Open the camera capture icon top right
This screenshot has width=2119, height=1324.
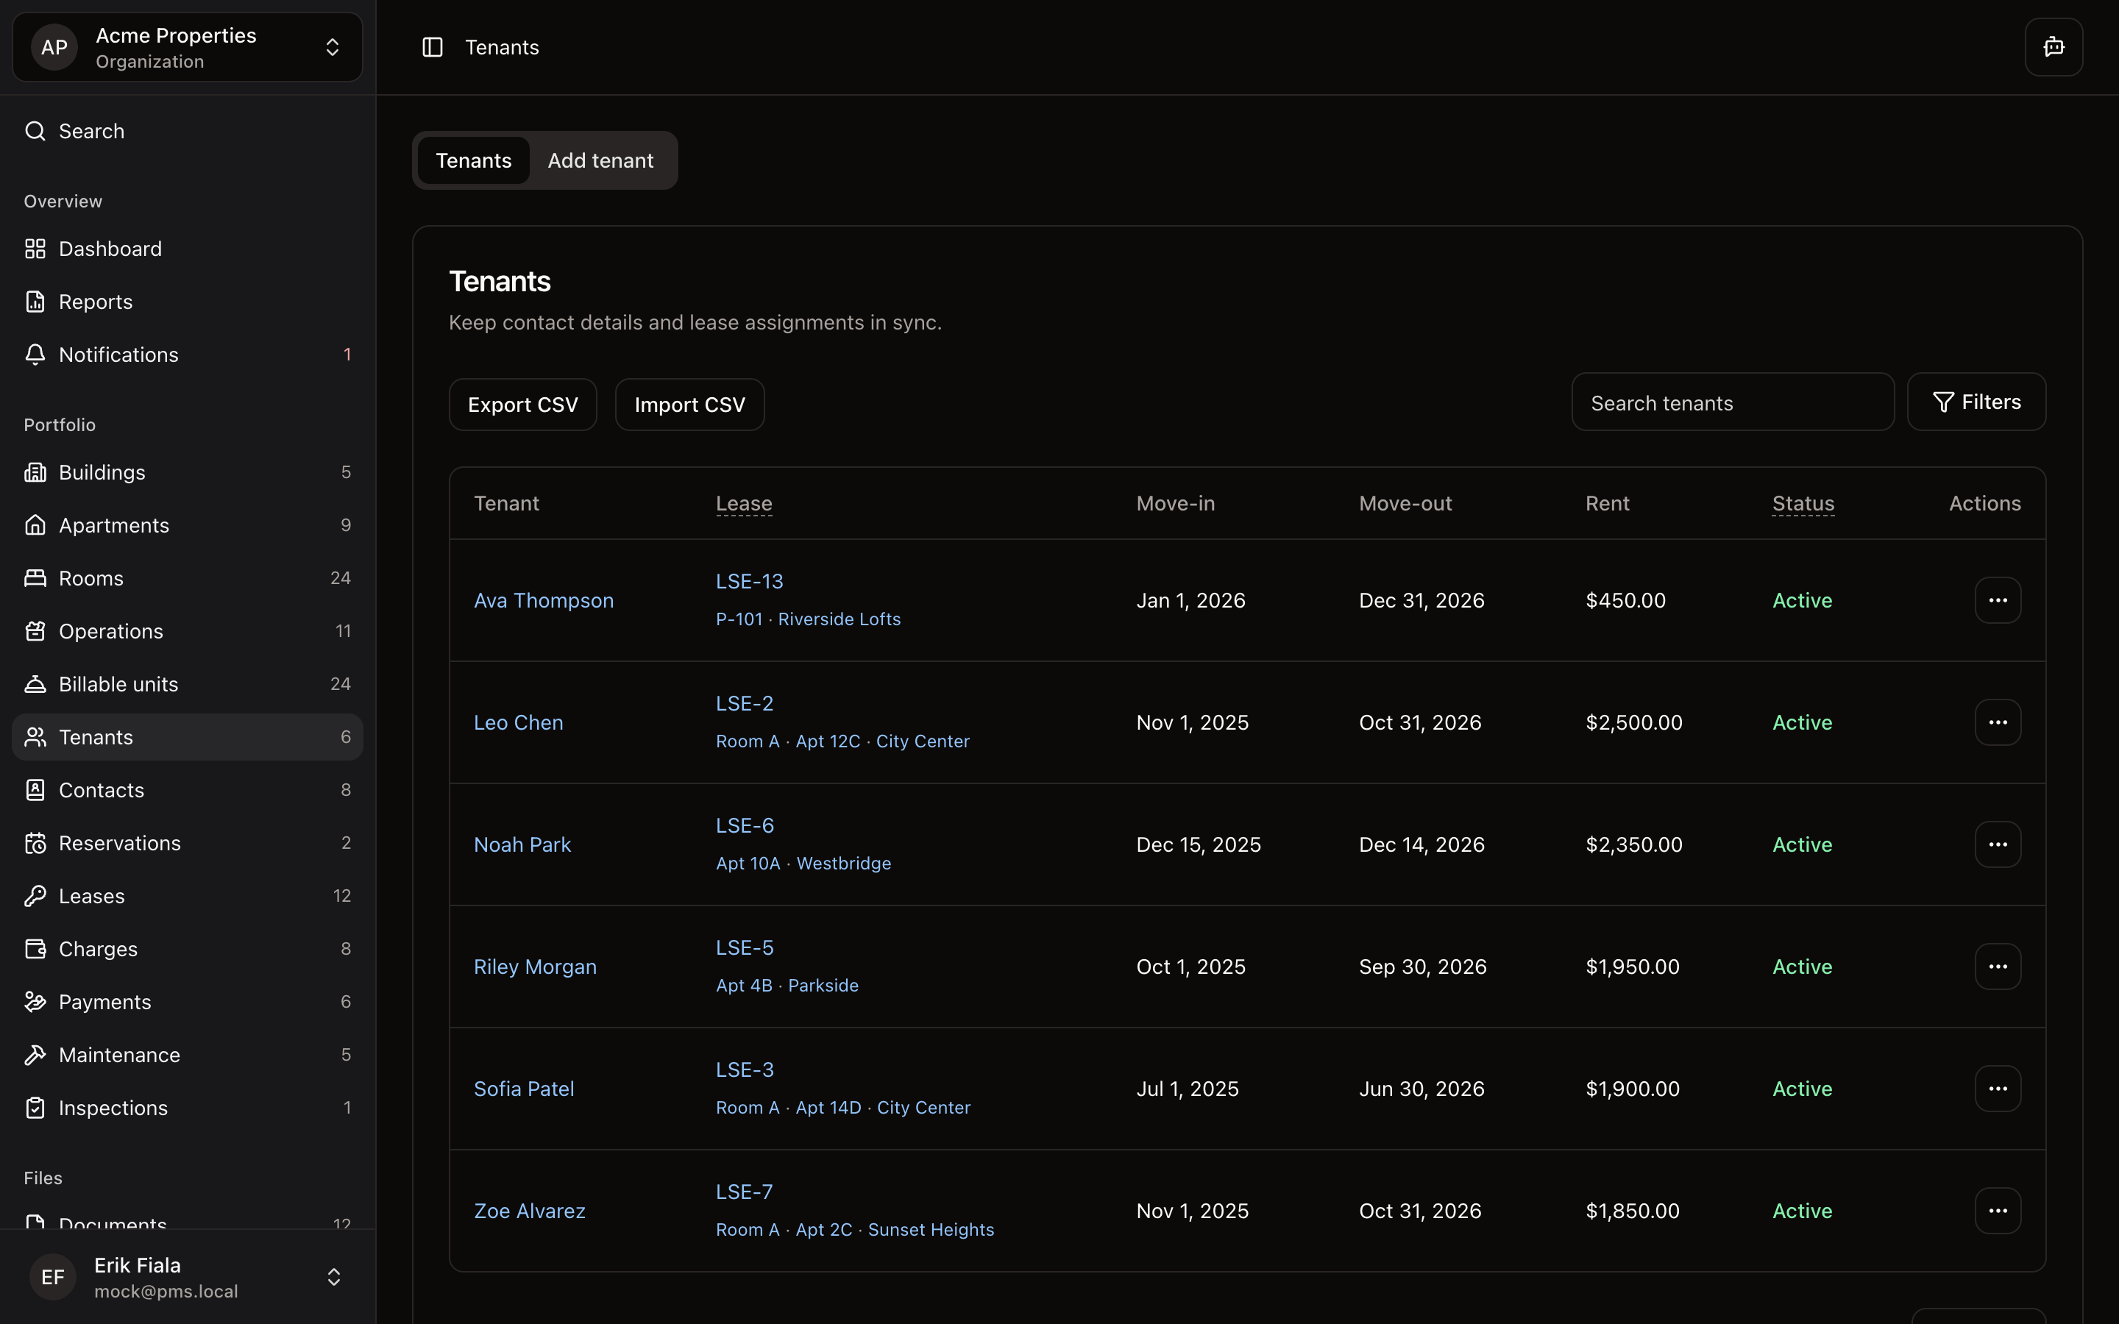point(2053,46)
